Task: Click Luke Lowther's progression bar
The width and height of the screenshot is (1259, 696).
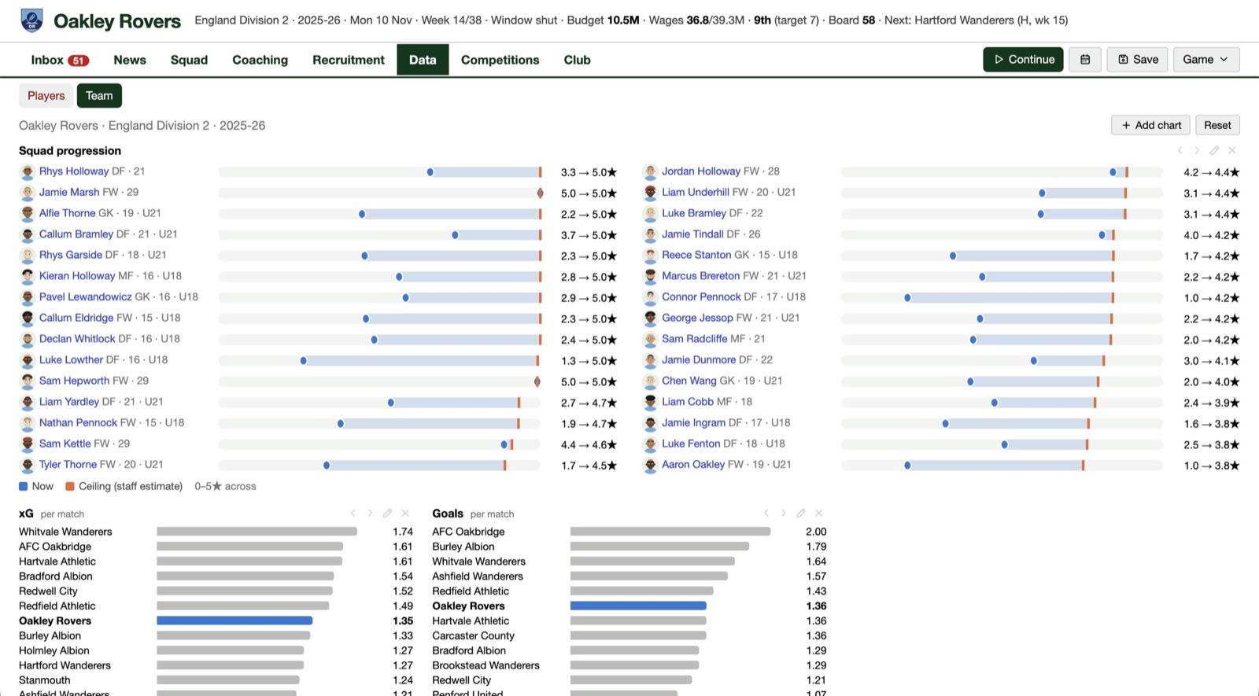Action: (379, 361)
